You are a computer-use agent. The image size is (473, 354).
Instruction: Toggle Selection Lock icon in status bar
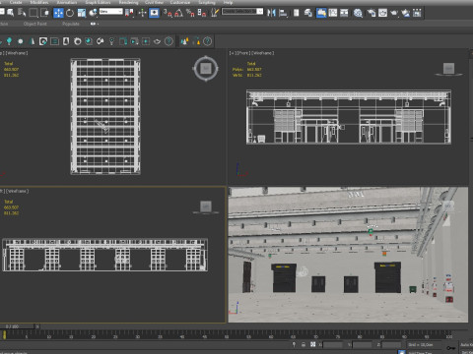click(304, 344)
